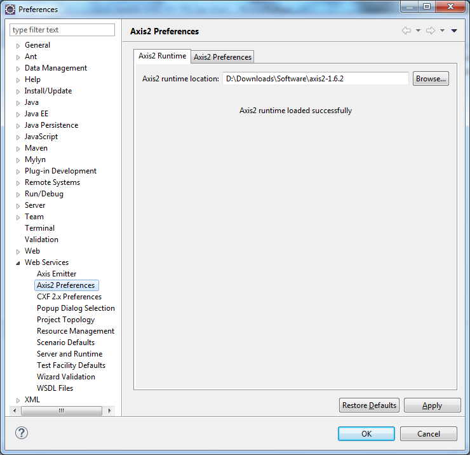Select Validation in the tree
Viewport: 470px width, 455px height.
(41, 240)
